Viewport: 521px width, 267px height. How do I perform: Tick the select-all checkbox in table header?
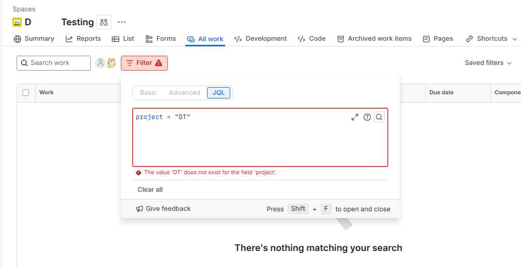coord(26,93)
